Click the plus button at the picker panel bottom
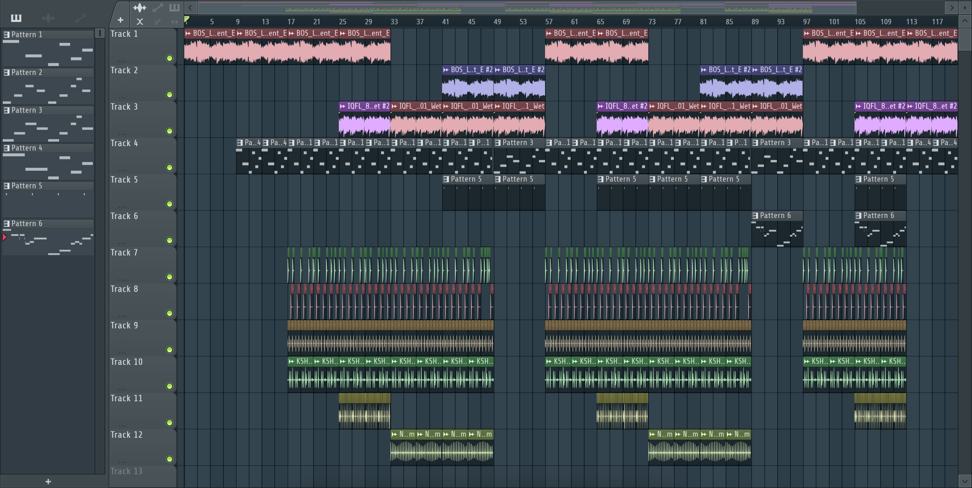The image size is (972, 488). 48,481
